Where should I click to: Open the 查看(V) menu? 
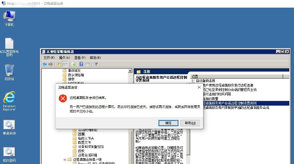click(x=80, y=58)
